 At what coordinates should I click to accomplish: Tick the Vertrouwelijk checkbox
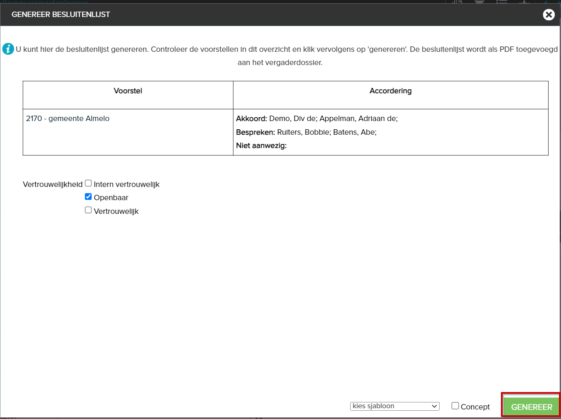point(88,210)
